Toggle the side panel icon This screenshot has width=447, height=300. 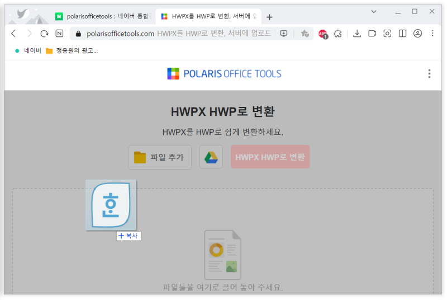pos(402,34)
